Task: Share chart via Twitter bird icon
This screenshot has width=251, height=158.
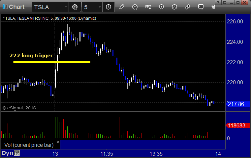Action: coord(213,7)
